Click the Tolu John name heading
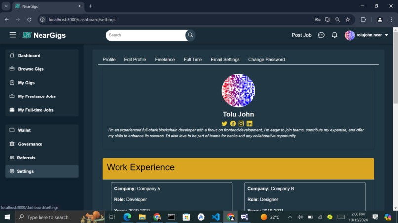Screen dimensions: 398x223 point(238,114)
